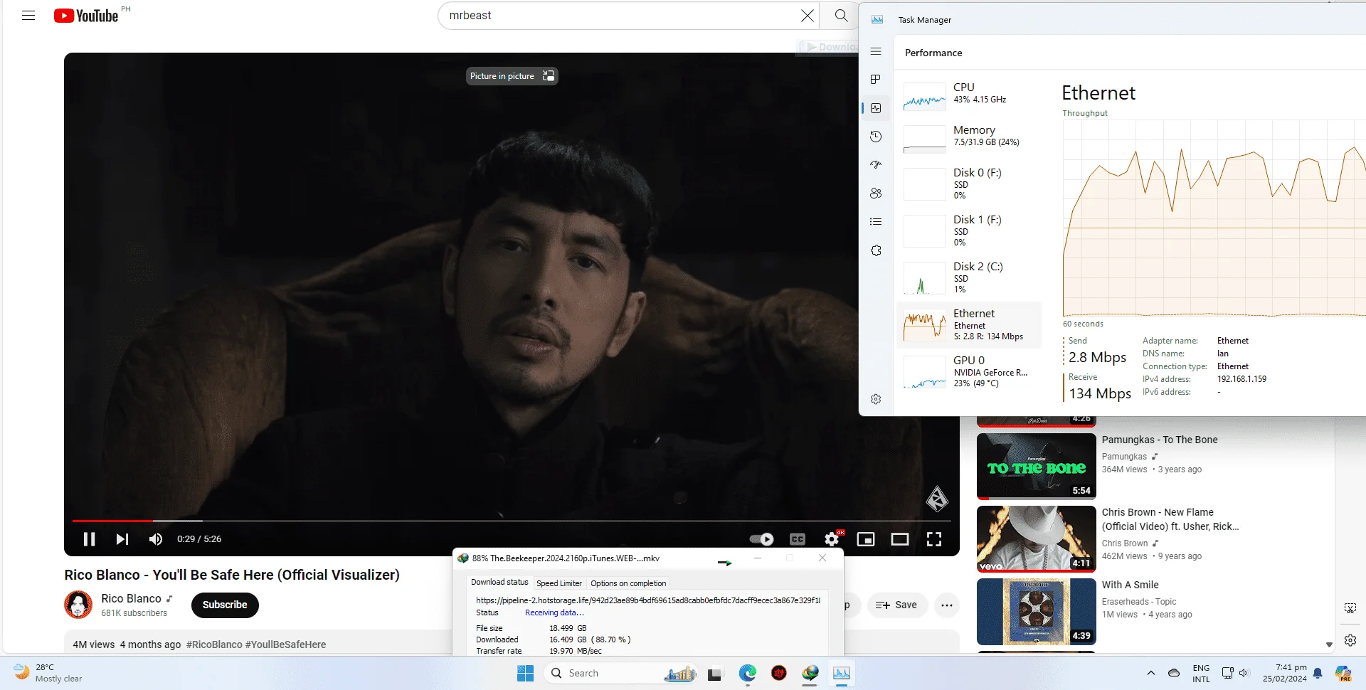Image resolution: width=1366 pixels, height=690 pixels.
Task: Open Task Manager settings gear
Action: click(x=876, y=399)
